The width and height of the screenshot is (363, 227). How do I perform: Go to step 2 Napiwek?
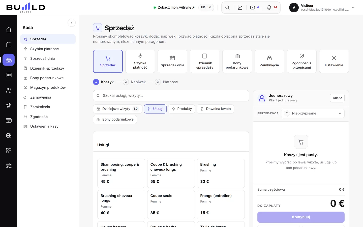[134, 82]
